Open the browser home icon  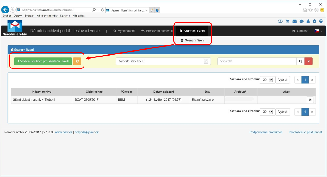click(305, 10)
